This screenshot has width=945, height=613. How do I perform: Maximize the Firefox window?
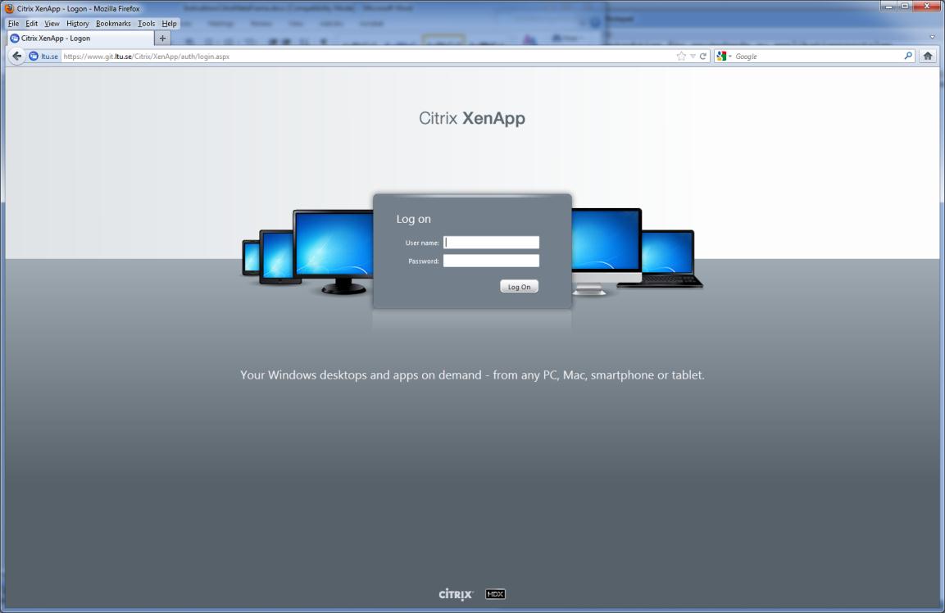pyautogui.click(x=905, y=7)
